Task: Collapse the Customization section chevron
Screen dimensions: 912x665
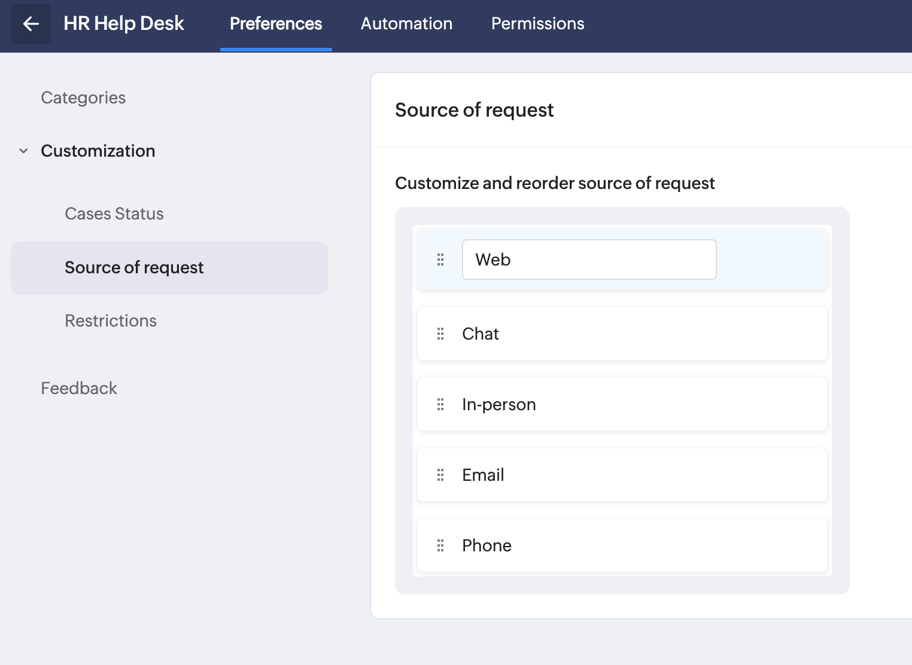Action: pyautogui.click(x=24, y=151)
